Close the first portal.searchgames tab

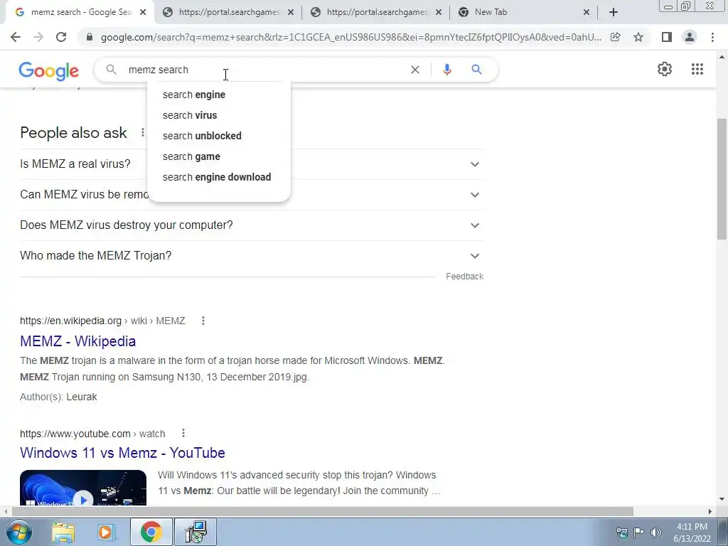291,13
